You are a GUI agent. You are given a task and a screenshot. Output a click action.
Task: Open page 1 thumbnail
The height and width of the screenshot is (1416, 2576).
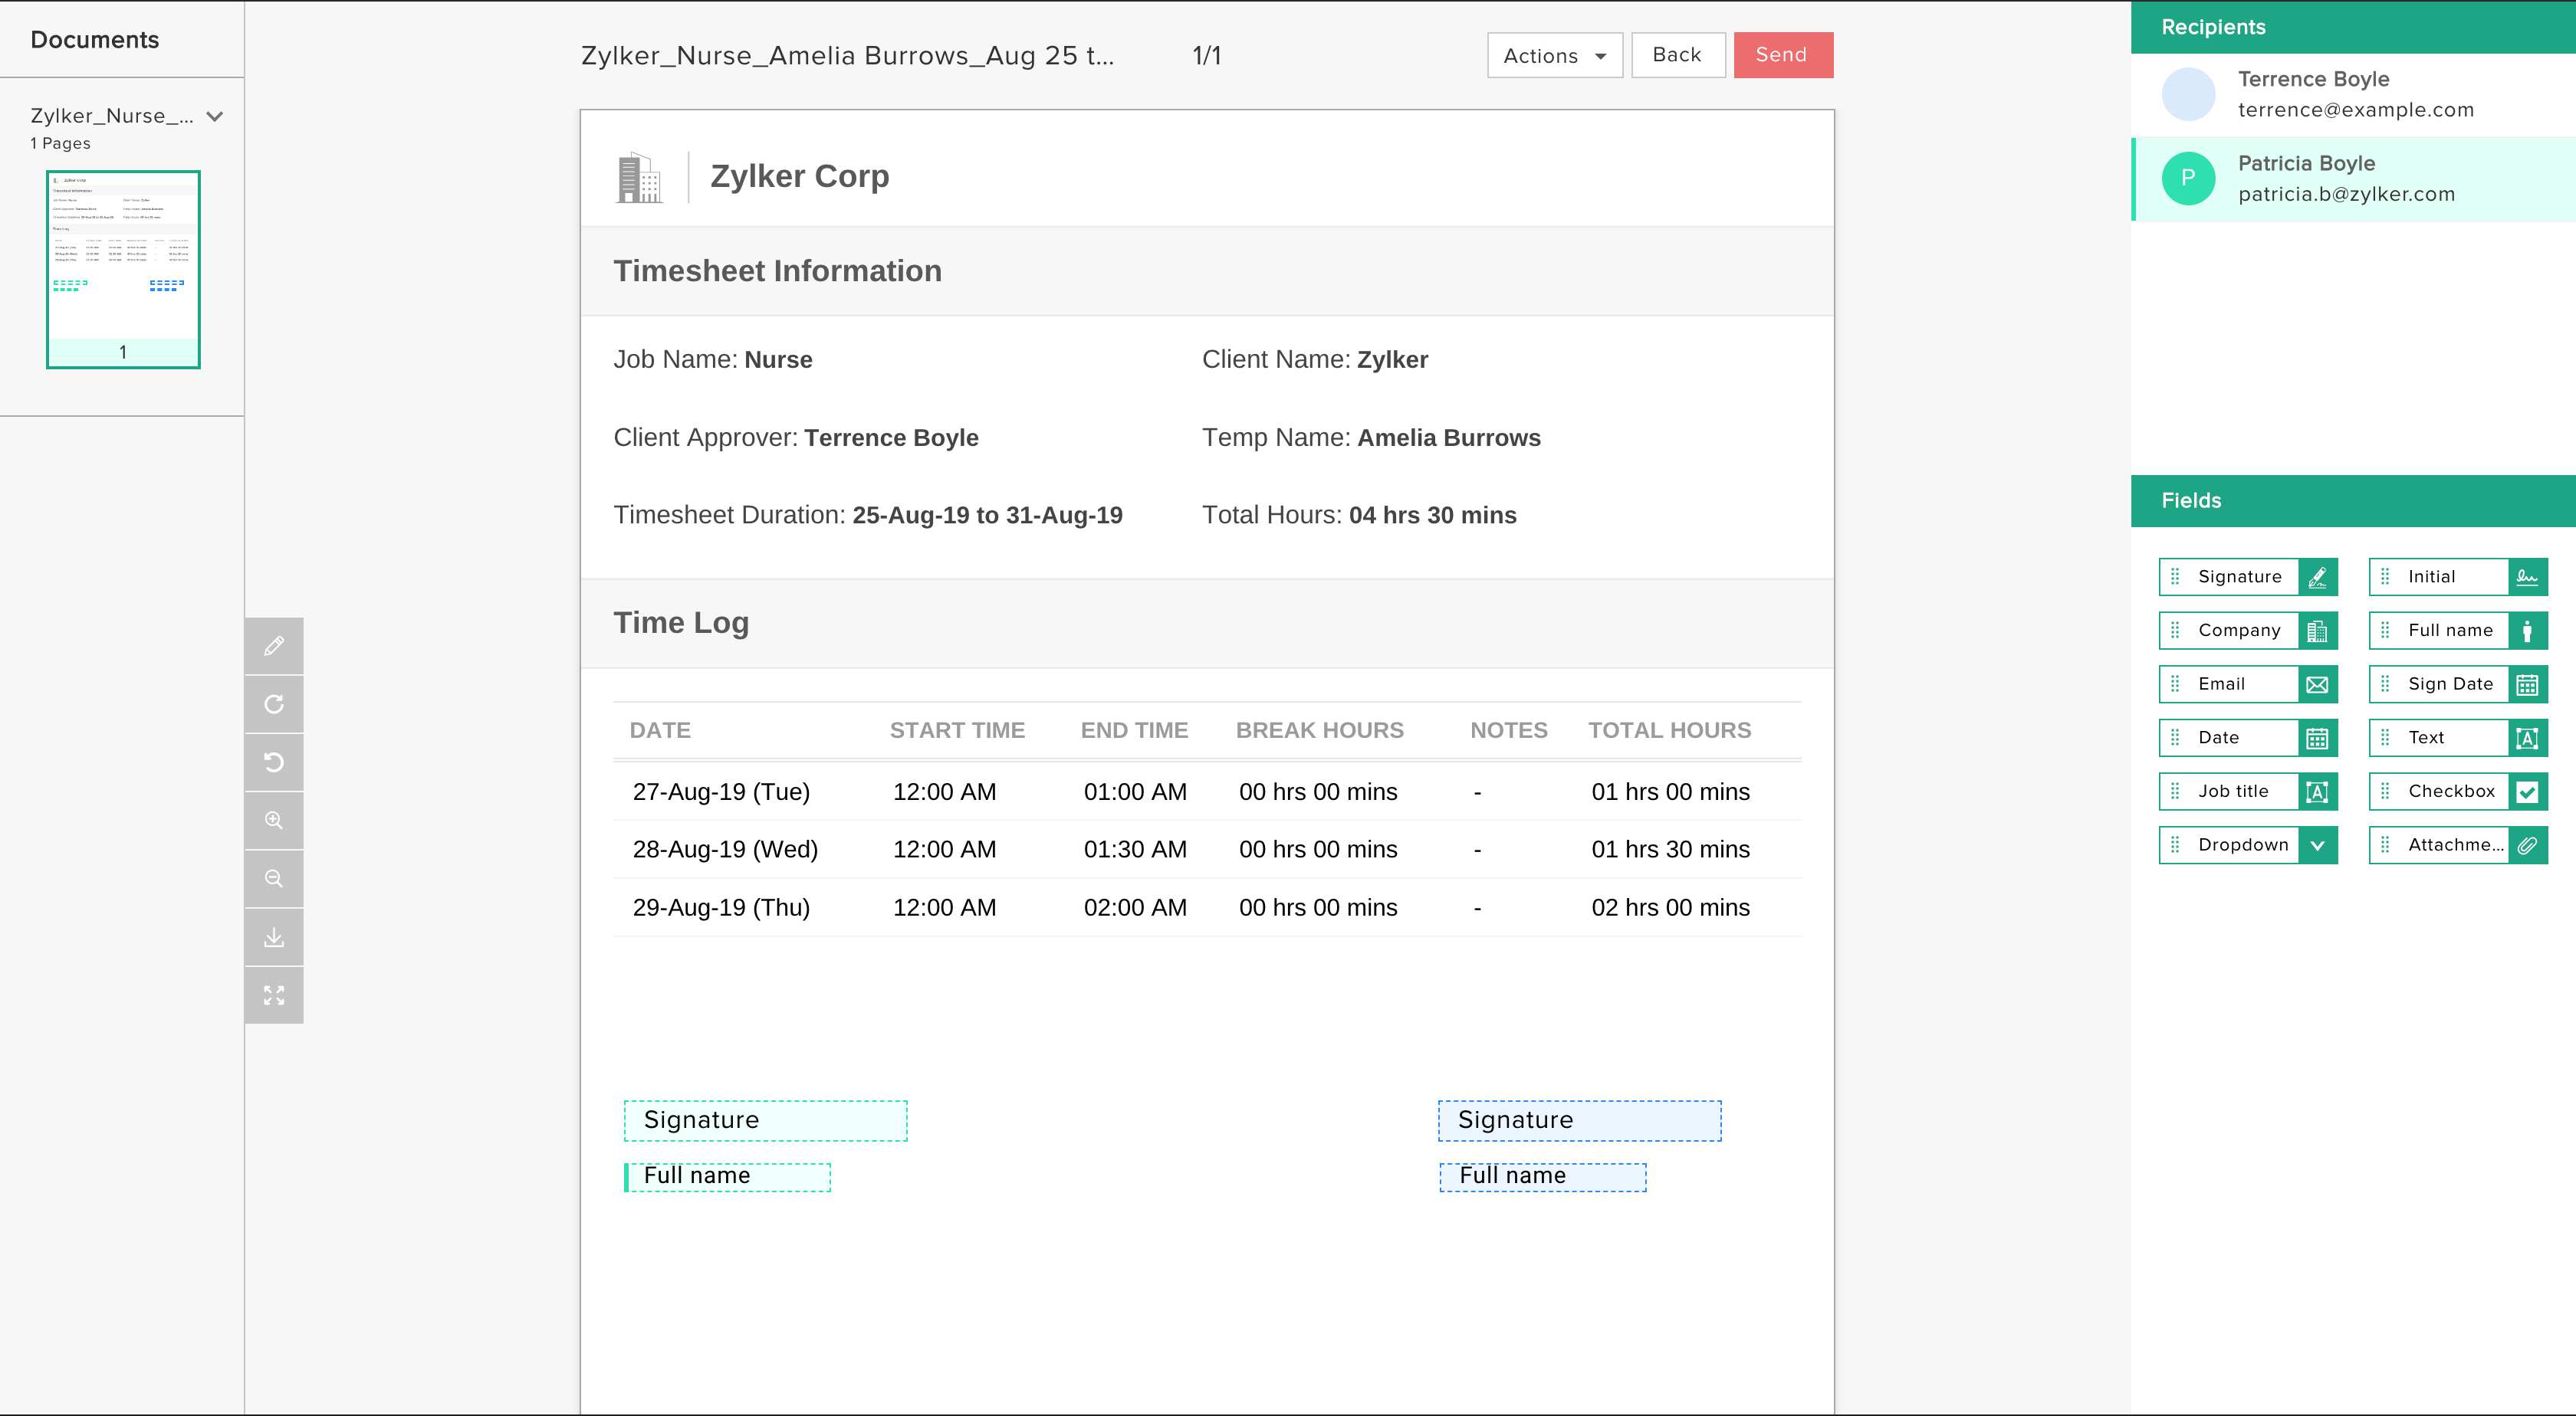click(123, 270)
